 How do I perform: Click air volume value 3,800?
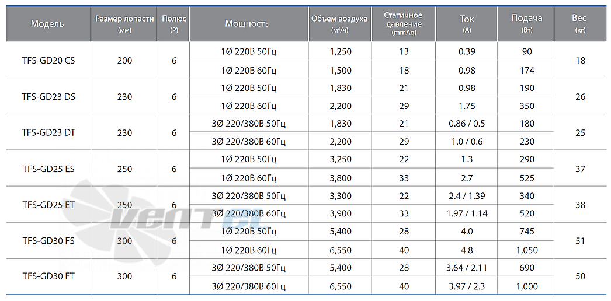[x=341, y=178]
